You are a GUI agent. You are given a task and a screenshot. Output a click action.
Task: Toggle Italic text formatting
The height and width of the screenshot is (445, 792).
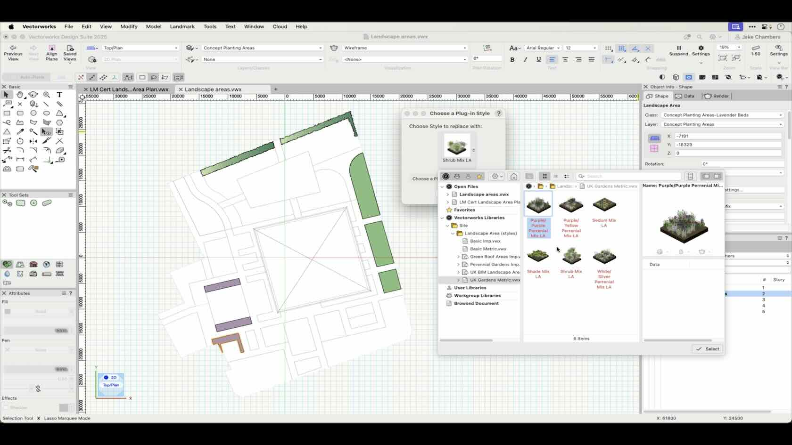click(x=526, y=59)
